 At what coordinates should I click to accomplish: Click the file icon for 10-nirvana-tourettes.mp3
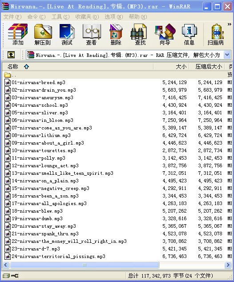[8, 150]
